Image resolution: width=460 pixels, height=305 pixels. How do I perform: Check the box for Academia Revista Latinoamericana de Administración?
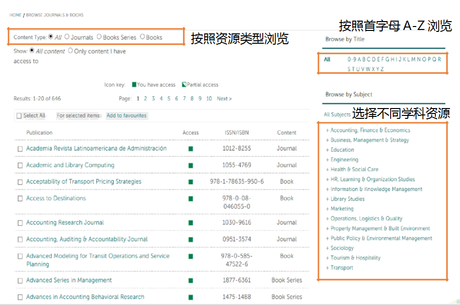[20, 149]
